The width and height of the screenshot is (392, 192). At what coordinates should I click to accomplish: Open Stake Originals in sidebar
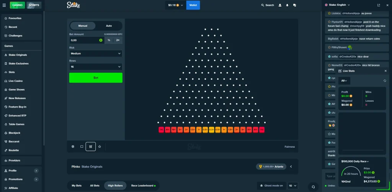point(18,55)
